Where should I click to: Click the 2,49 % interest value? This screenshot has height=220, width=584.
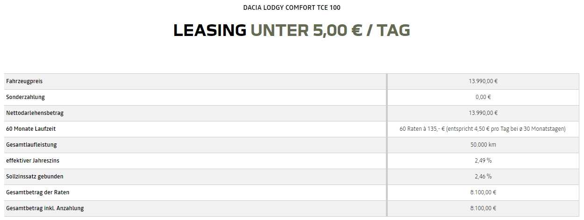tap(483, 161)
